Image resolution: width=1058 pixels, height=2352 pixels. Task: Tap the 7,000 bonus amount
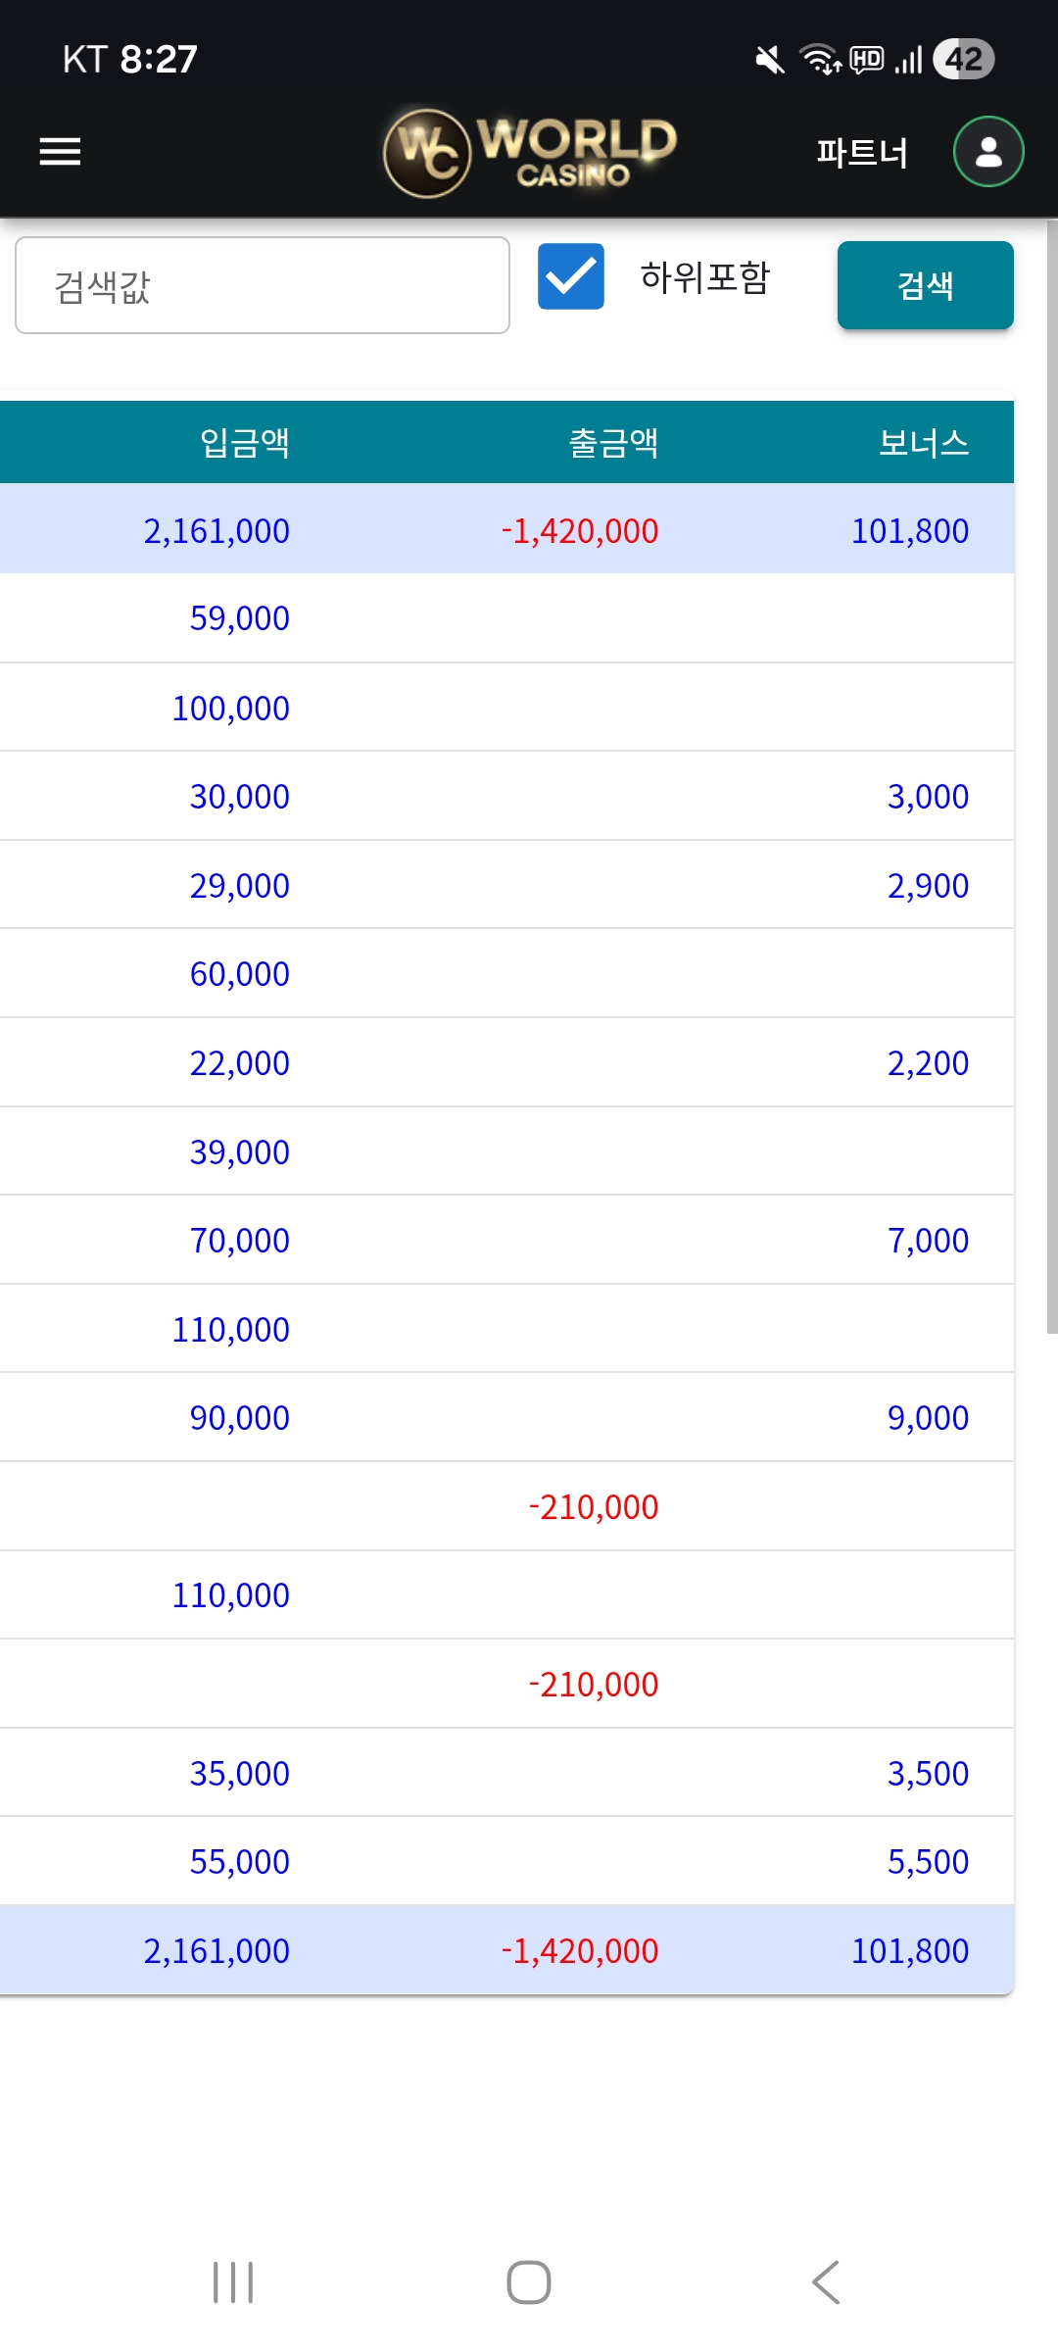(x=928, y=1241)
